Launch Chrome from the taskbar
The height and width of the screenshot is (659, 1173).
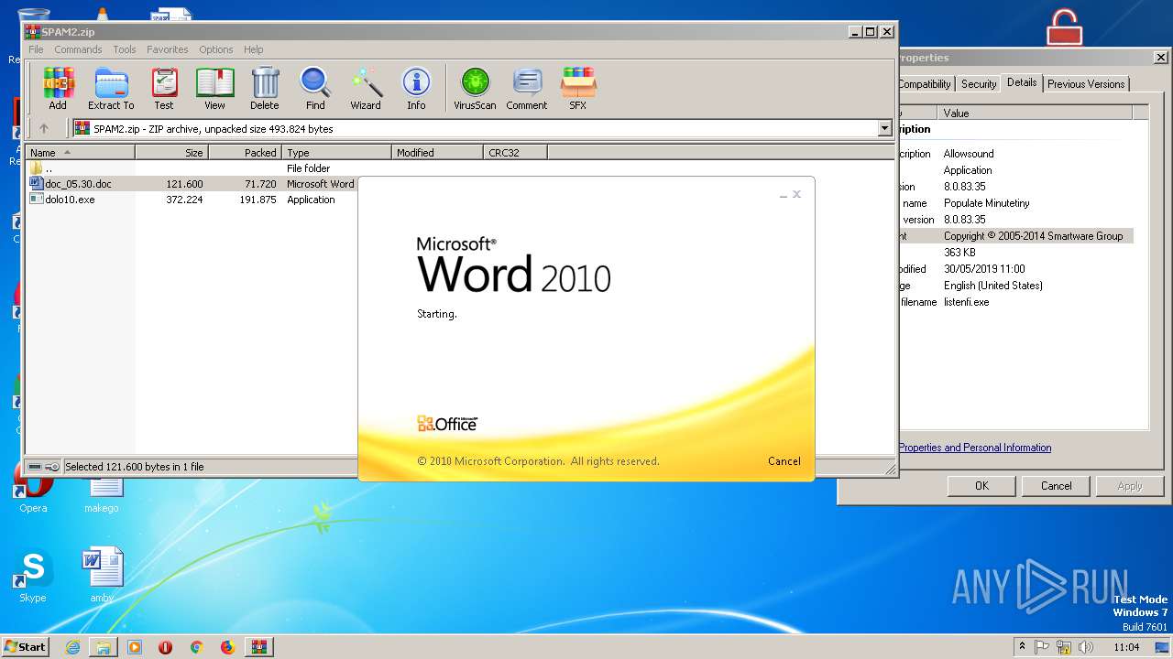[196, 647]
